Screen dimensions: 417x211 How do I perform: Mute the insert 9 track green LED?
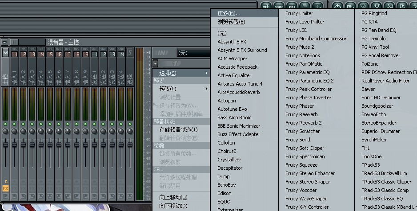tap(85, 124)
